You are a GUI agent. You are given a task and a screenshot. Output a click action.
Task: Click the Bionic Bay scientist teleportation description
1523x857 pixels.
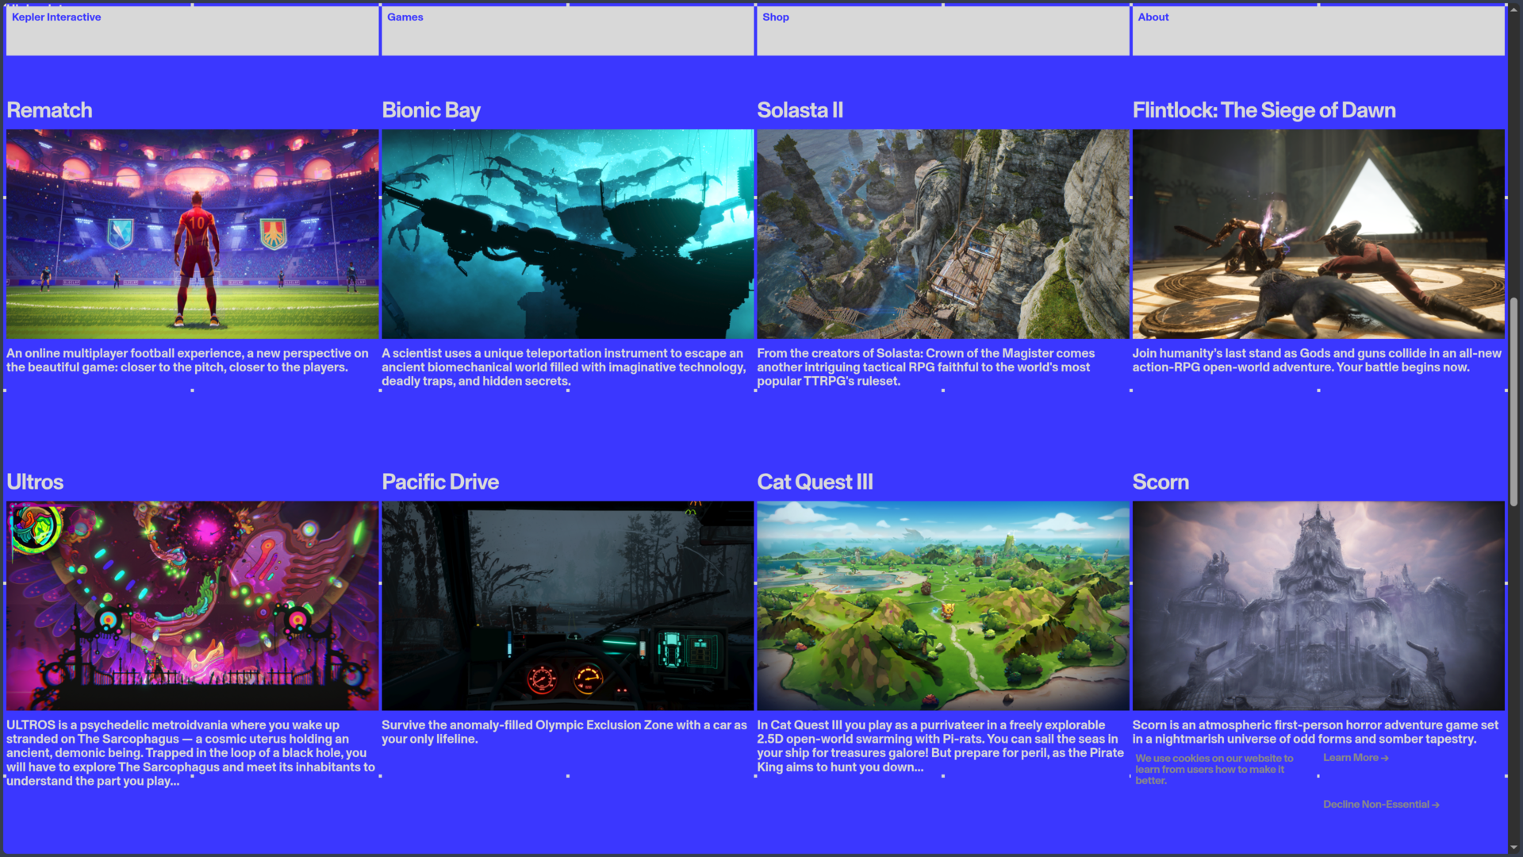[x=564, y=367]
